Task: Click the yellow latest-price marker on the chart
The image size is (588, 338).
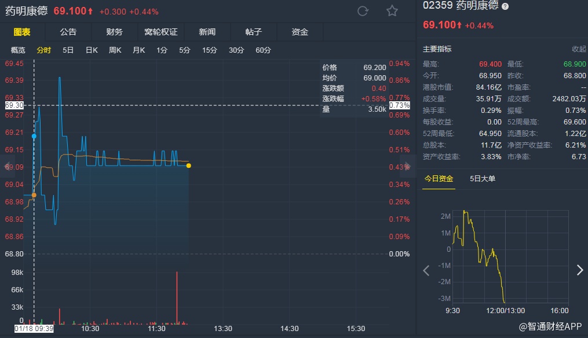Action: (188, 166)
